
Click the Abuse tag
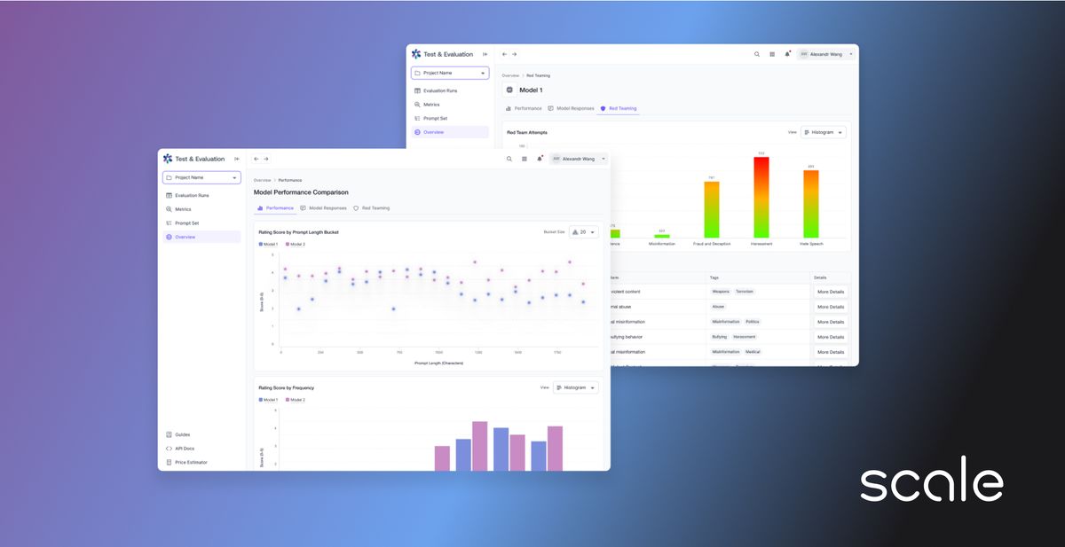[718, 307]
